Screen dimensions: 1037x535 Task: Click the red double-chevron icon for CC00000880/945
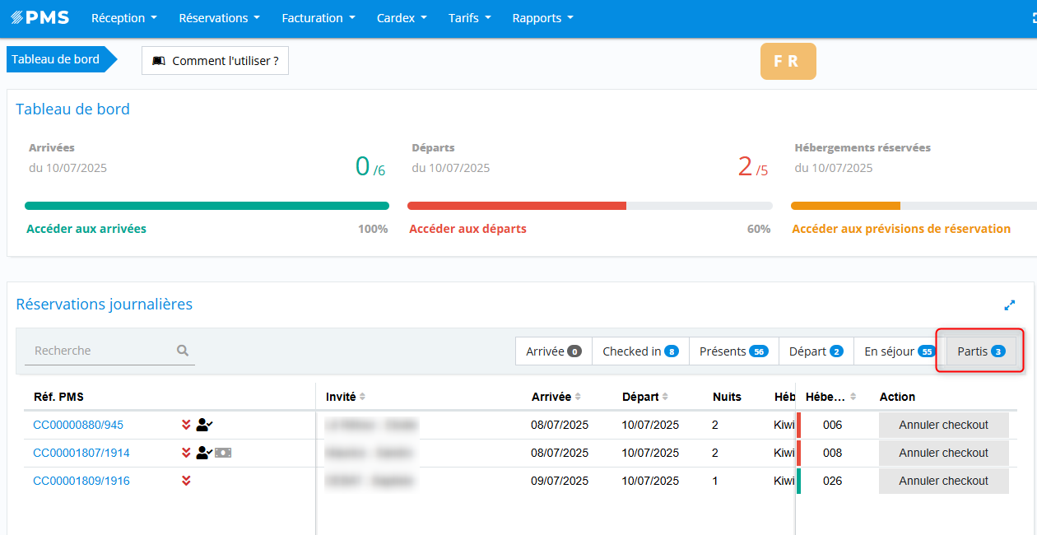click(x=186, y=425)
